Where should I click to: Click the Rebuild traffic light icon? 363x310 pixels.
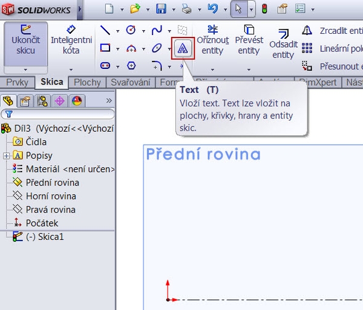tap(264, 9)
